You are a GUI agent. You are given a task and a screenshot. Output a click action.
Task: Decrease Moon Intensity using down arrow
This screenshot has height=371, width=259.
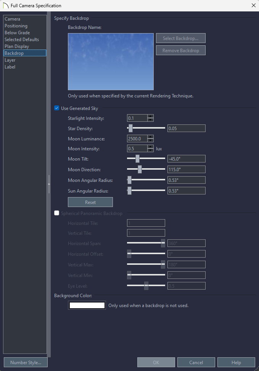[x=151, y=151]
